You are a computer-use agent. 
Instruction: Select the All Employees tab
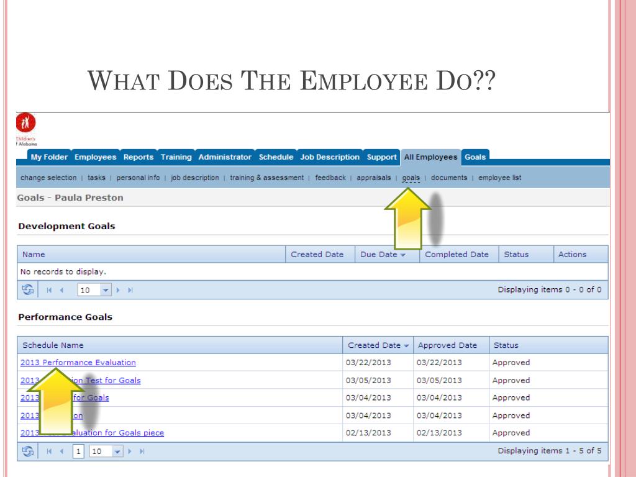point(430,157)
